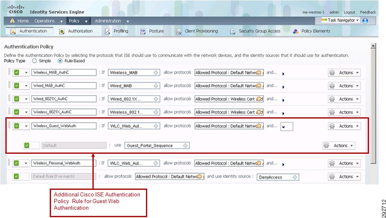Click plus icon in Wireless_802.1 condition field
386x218 pixels.
(x=156, y=112)
